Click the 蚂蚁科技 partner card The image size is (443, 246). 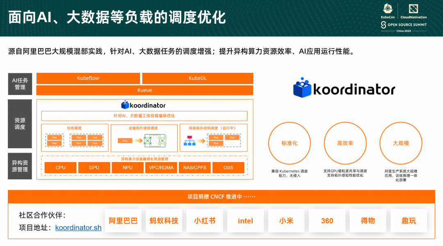(164, 221)
